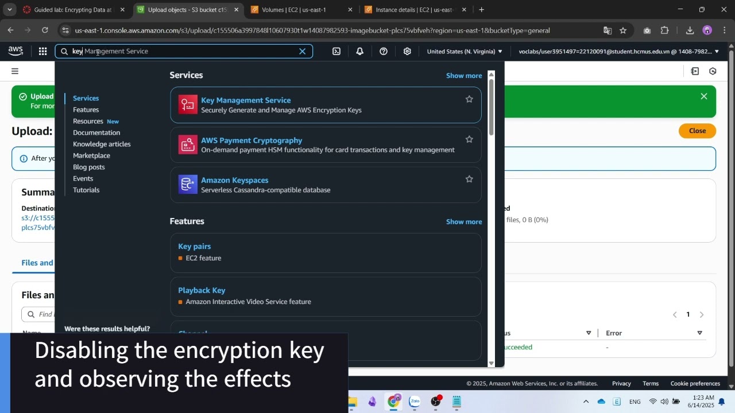This screenshot has width=735, height=413.
Task: Show hidden system tray icons
Action: (x=586, y=402)
